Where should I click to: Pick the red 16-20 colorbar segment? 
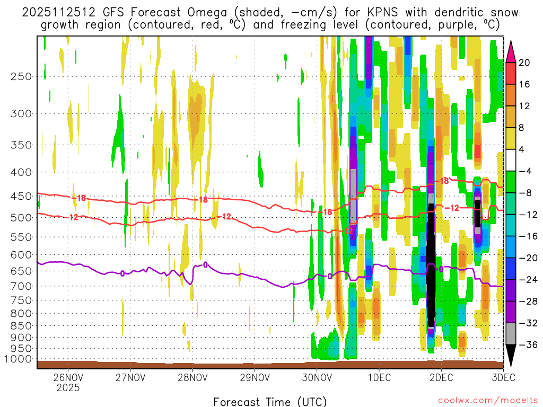point(511,73)
